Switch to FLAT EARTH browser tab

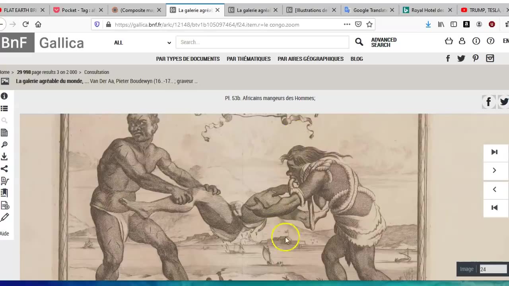(22, 10)
